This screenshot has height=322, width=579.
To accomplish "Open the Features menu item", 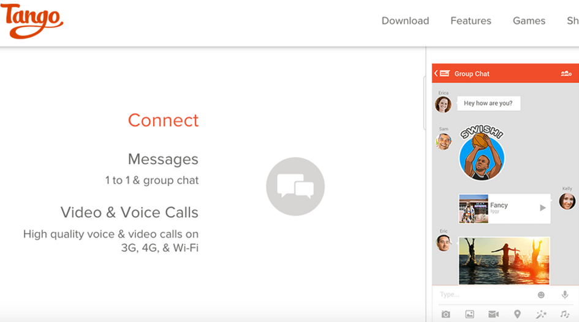I will pos(471,21).
